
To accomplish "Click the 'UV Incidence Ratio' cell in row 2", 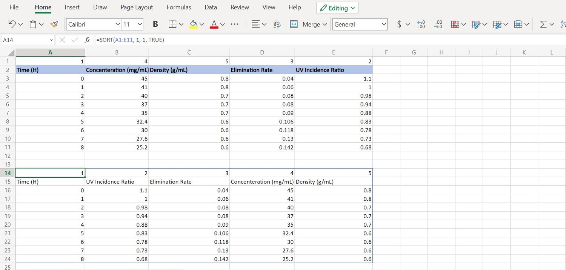I will point(334,70).
